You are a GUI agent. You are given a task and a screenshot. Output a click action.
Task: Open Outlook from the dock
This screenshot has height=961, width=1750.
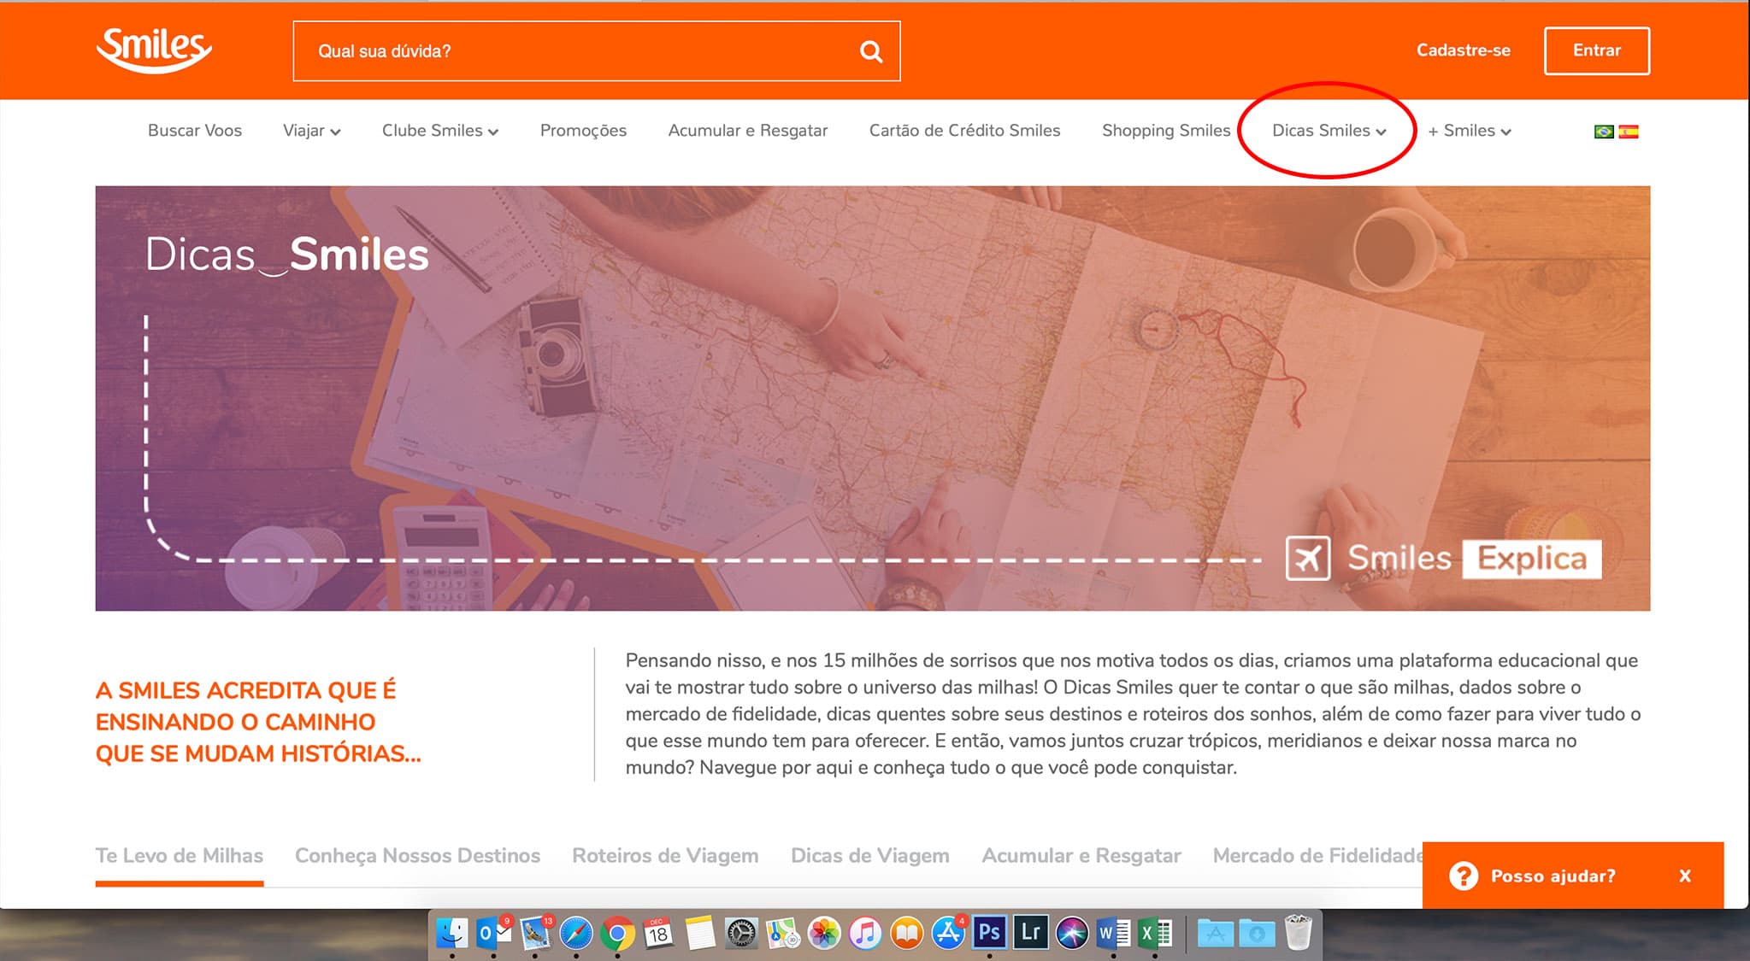[493, 933]
